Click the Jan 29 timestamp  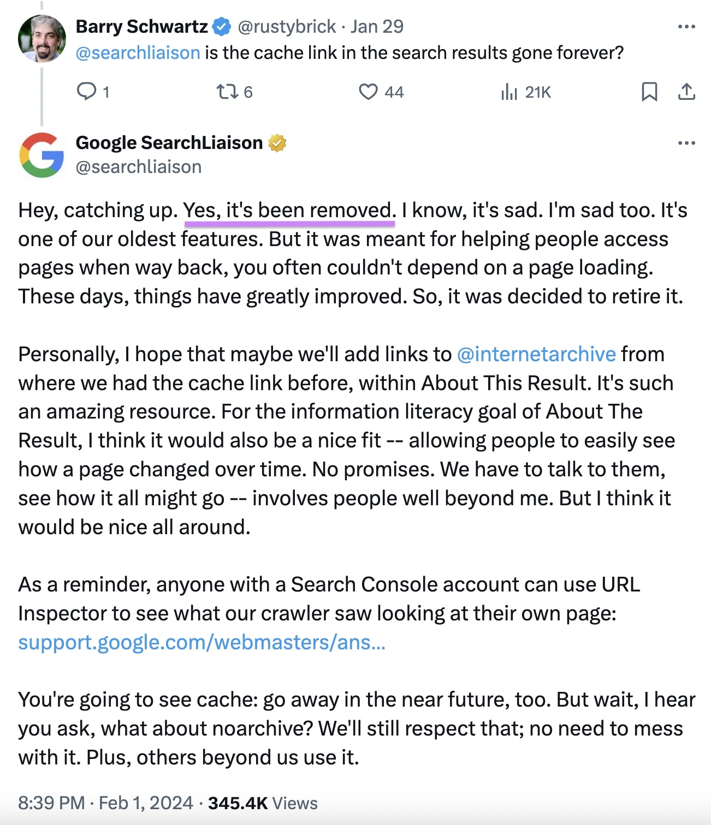pyautogui.click(x=377, y=26)
